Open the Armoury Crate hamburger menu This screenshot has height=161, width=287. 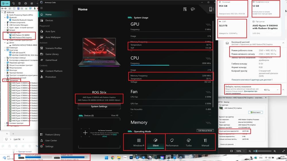tap(42, 8)
